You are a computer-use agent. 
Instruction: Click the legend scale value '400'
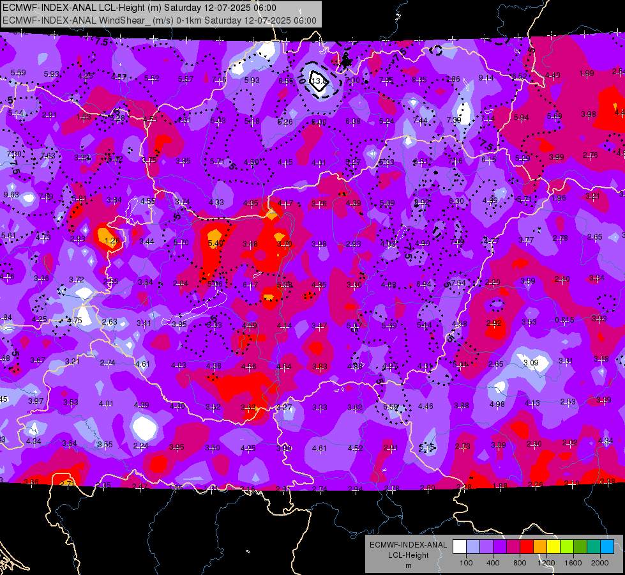tap(493, 563)
